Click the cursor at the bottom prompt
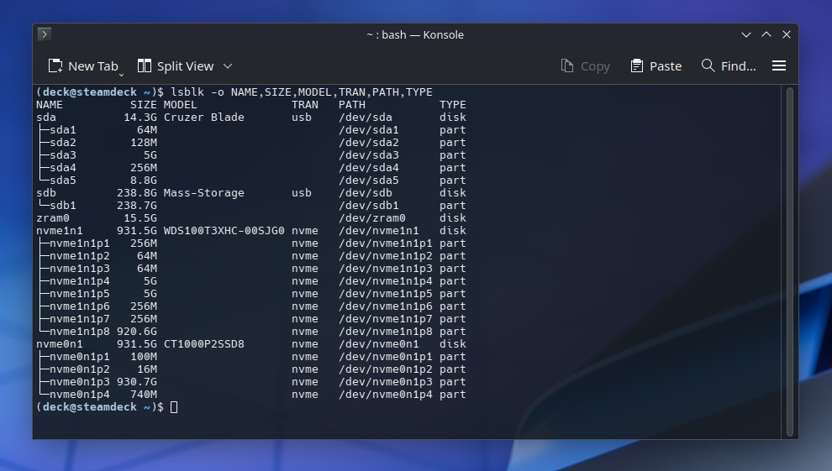This screenshot has height=471, width=832. click(173, 407)
